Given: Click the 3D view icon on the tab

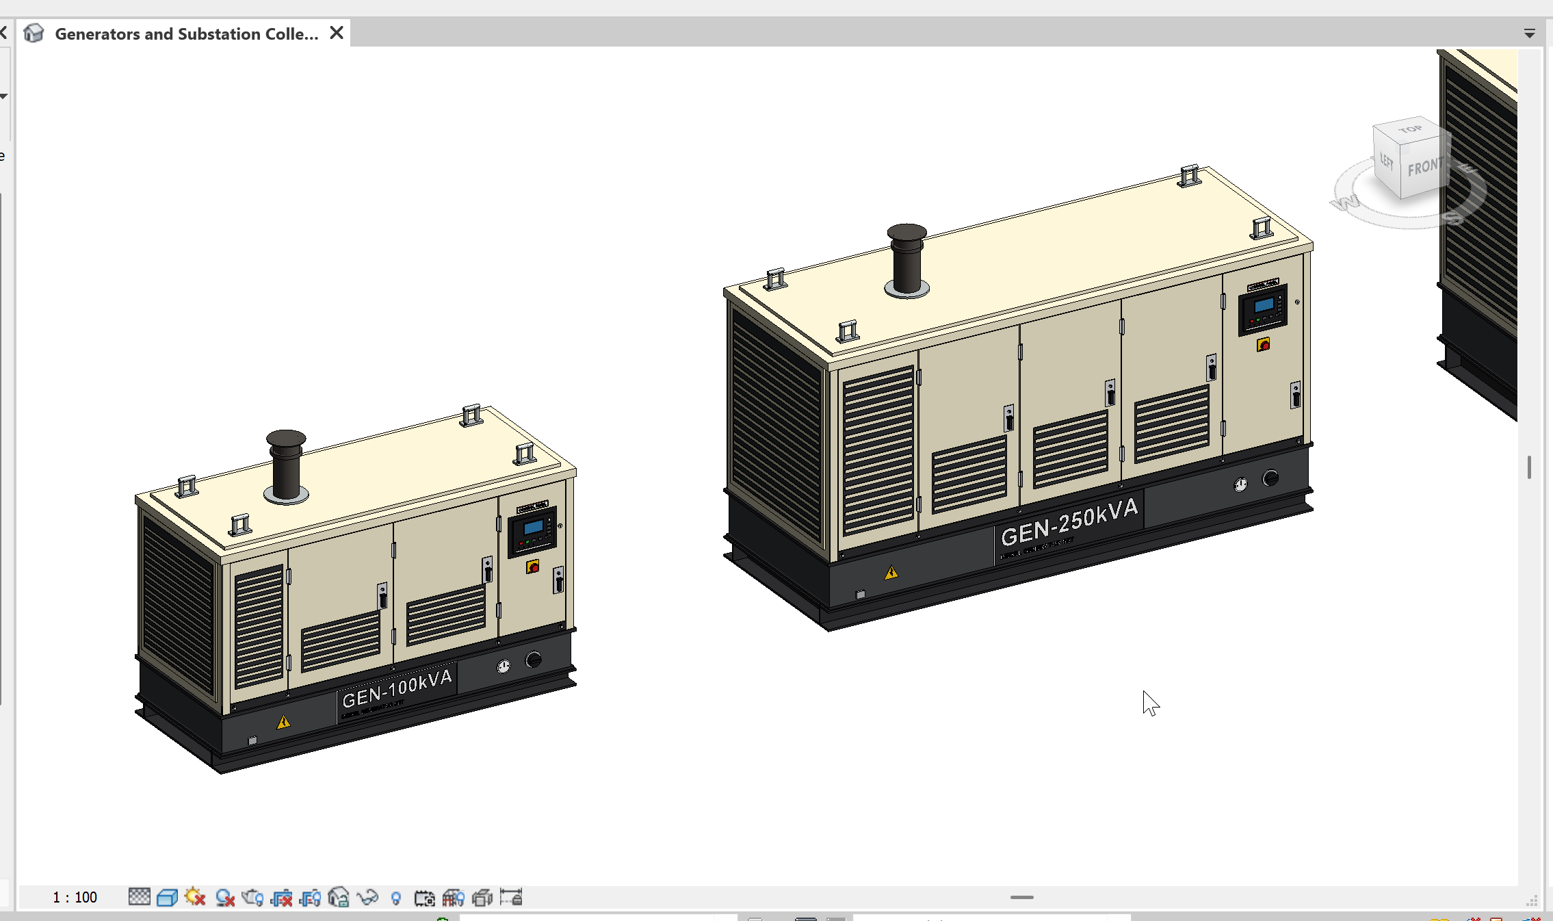Looking at the screenshot, I should tap(34, 33).
